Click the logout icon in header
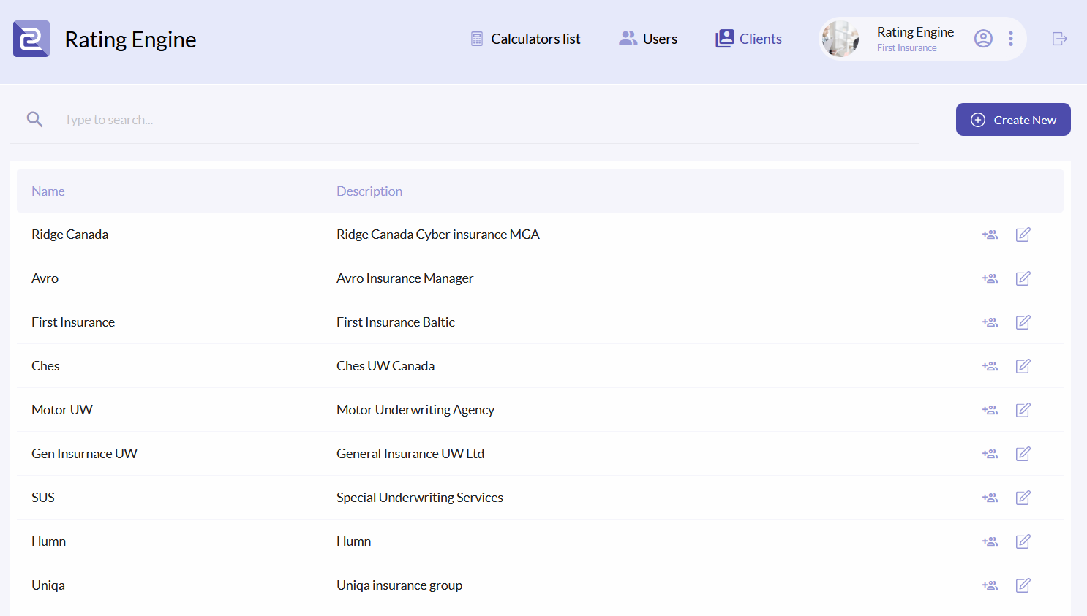The width and height of the screenshot is (1087, 616). (1059, 39)
